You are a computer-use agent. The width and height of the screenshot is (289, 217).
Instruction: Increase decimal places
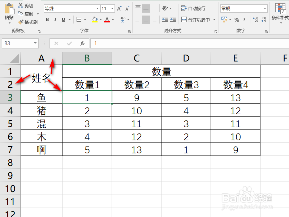[x=255, y=20]
